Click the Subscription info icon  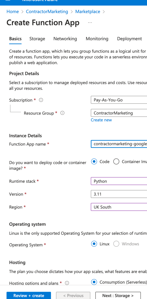coord(41,100)
